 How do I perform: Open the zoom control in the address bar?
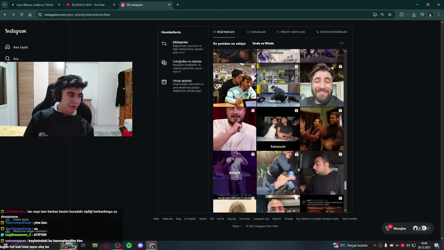382,15
